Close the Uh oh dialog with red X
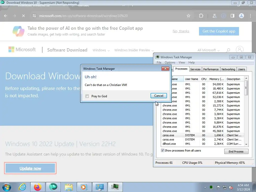The image size is (256, 192). pos(165,68)
